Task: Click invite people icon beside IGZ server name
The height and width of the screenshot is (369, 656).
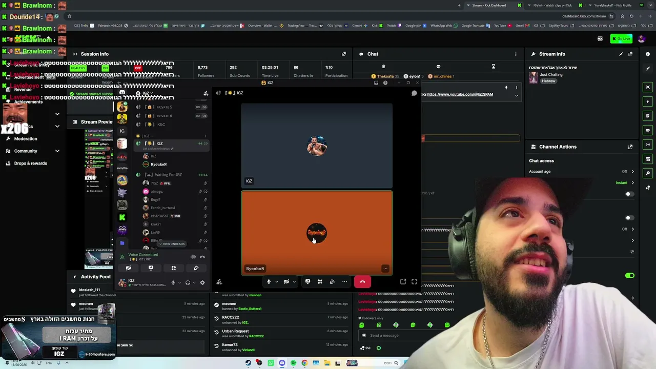Action: (x=206, y=93)
